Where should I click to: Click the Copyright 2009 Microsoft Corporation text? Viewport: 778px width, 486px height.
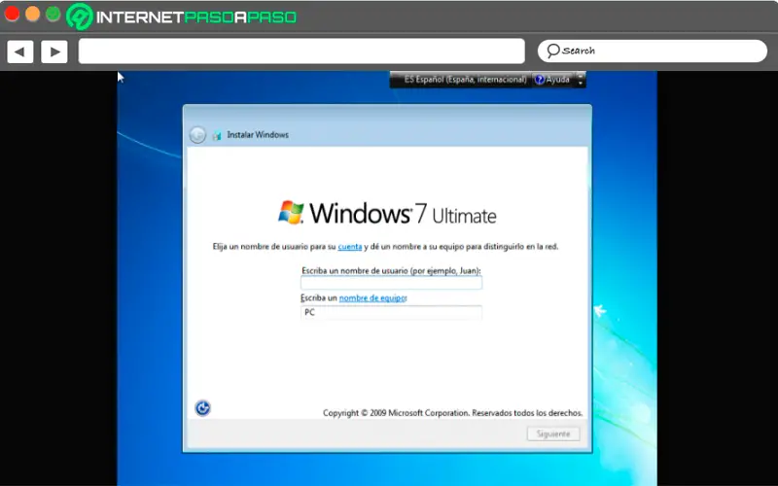coord(452,412)
